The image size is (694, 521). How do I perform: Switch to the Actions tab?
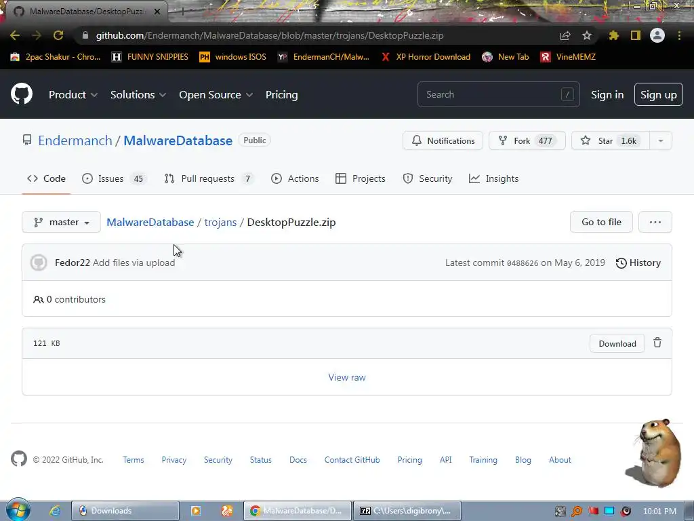(x=295, y=178)
